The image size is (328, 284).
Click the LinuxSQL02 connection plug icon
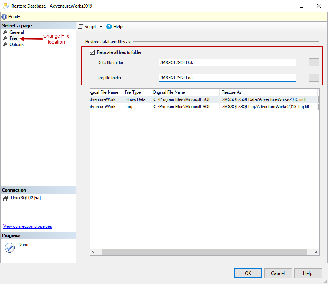(5, 198)
